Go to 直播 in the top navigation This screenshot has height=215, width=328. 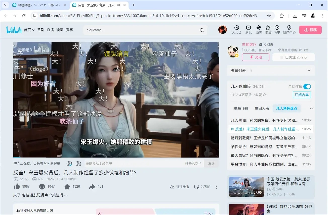tap(50, 30)
